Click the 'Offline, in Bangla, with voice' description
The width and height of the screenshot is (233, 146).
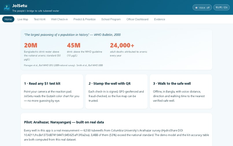click(x=179, y=96)
